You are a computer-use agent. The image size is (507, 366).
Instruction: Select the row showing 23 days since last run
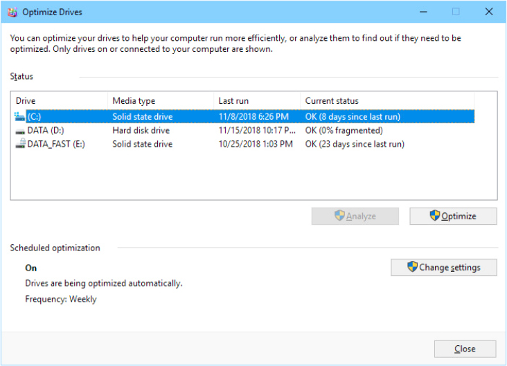point(355,145)
